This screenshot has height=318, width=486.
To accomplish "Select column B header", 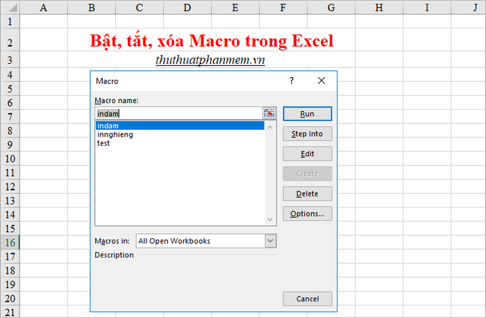I will [x=92, y=8].
